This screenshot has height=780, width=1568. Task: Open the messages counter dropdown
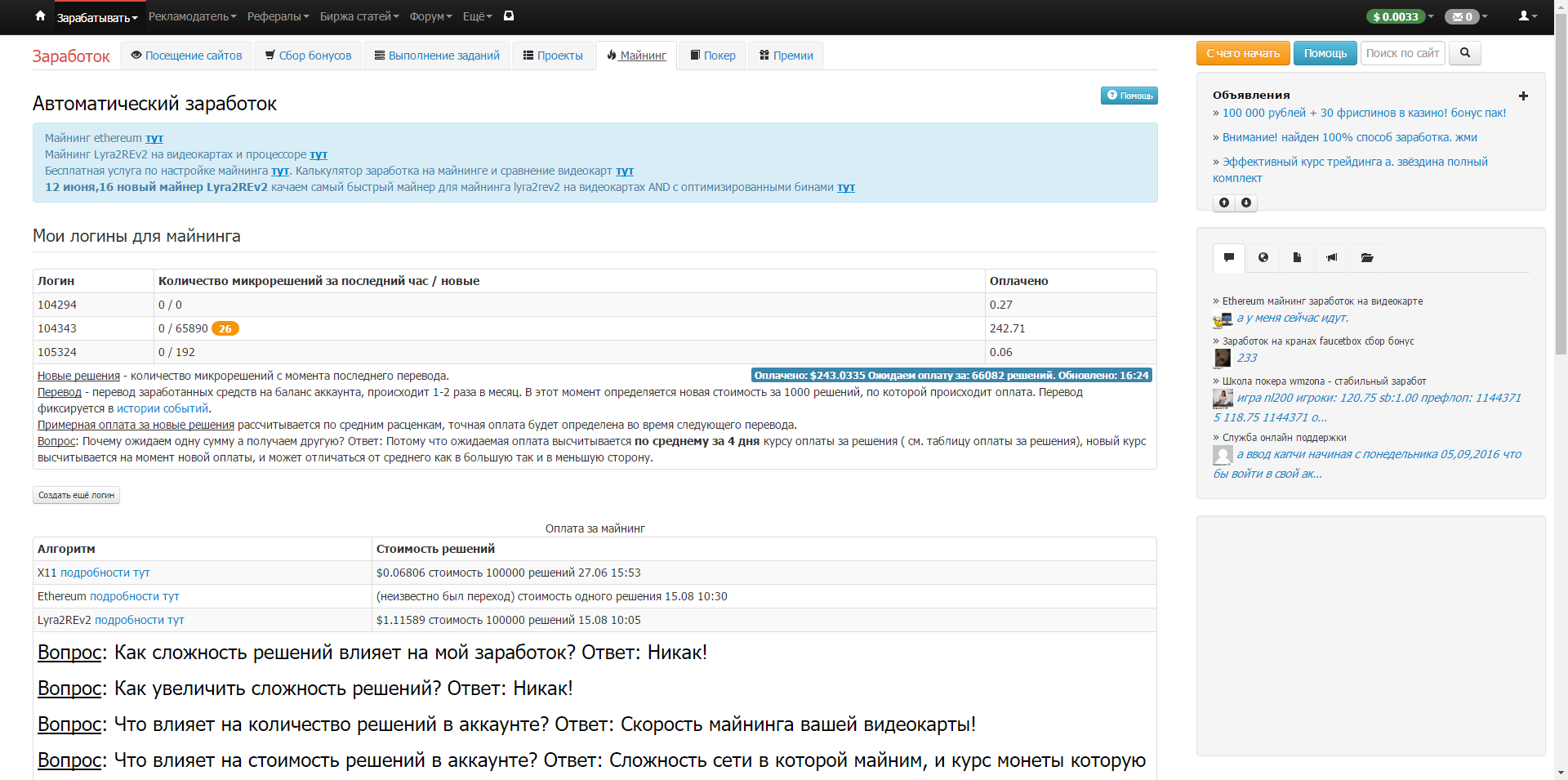click(x=1466, y=16)
